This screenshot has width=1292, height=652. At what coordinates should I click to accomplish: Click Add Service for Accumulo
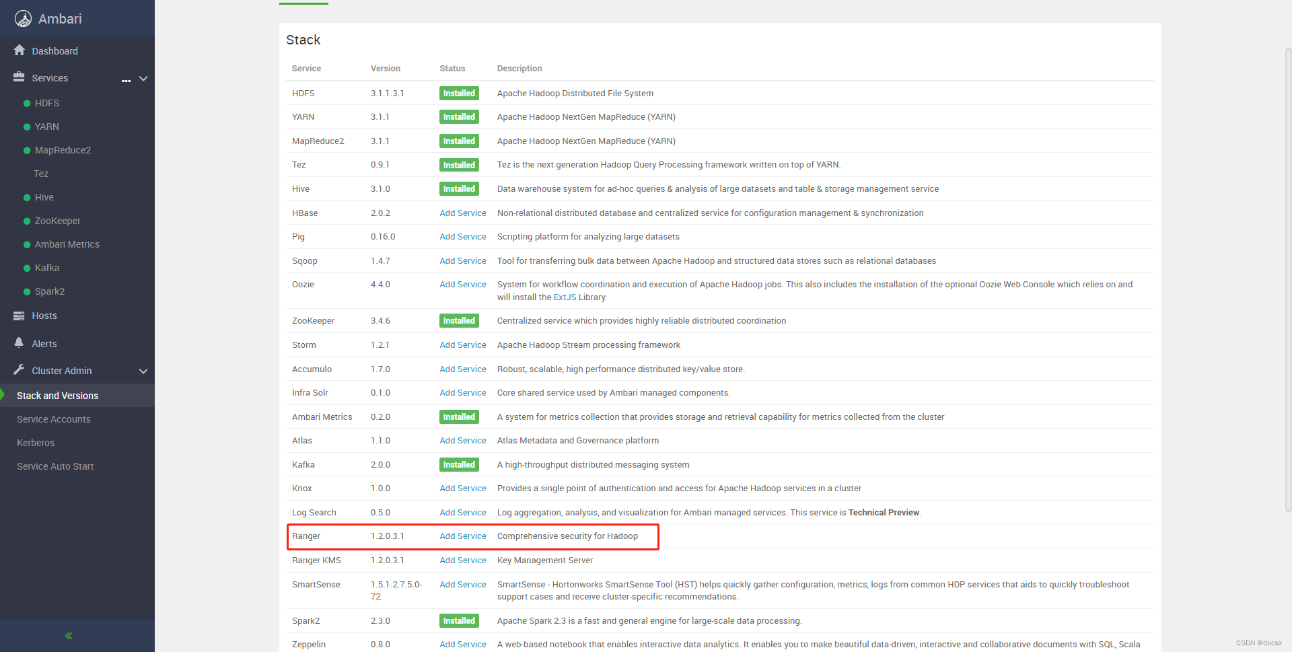[463, 369]
